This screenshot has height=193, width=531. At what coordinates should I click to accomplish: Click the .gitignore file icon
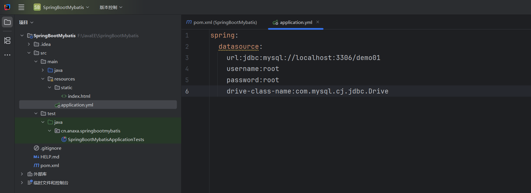point(36,148)
